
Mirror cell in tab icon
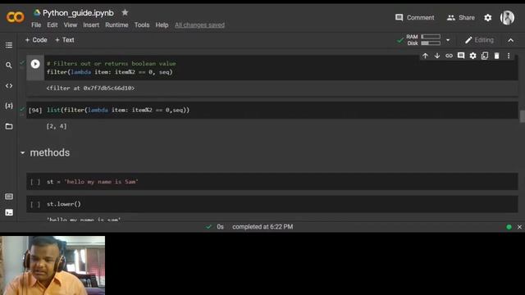485,56
